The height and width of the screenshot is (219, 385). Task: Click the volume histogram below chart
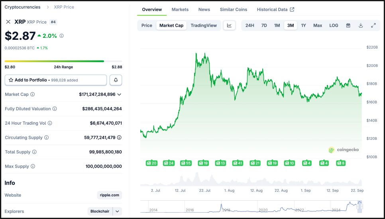pyautogui.click(x=251, y=179)
